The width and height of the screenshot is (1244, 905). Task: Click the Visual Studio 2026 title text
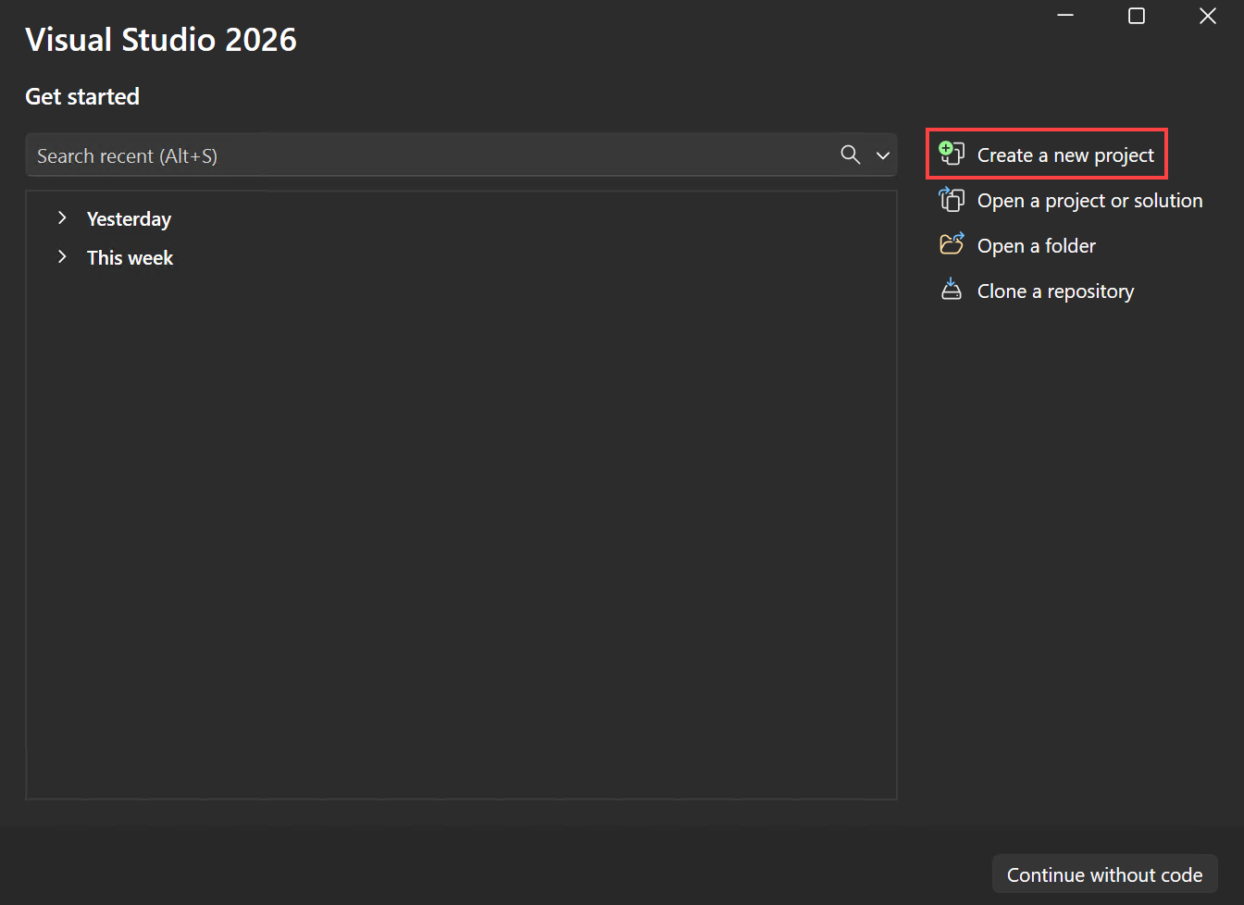pyautogui.click(x=160, y=39)
